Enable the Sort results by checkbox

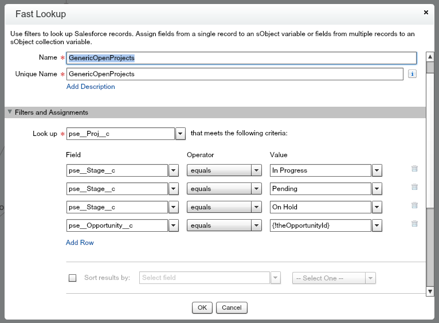(x=73, y=278)
